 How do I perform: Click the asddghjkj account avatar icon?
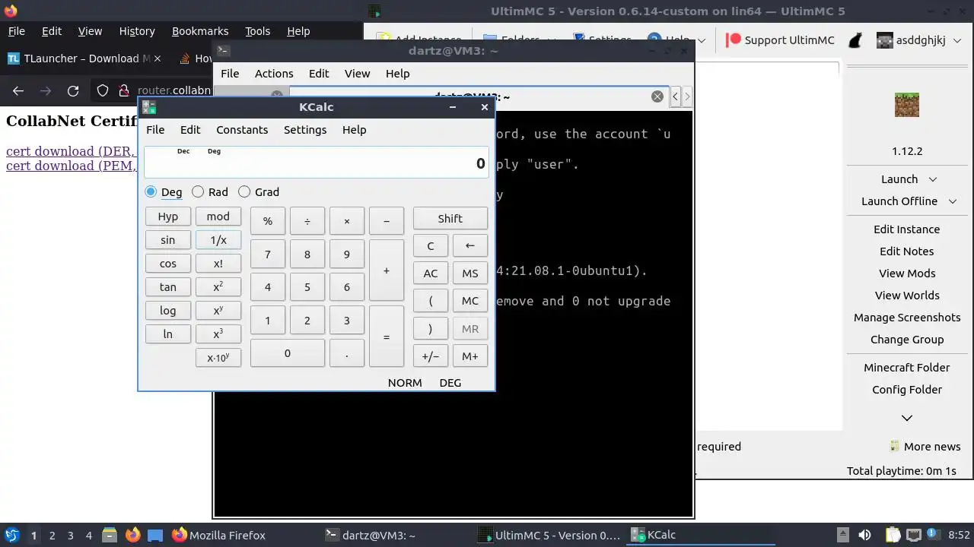click(884, 40)
